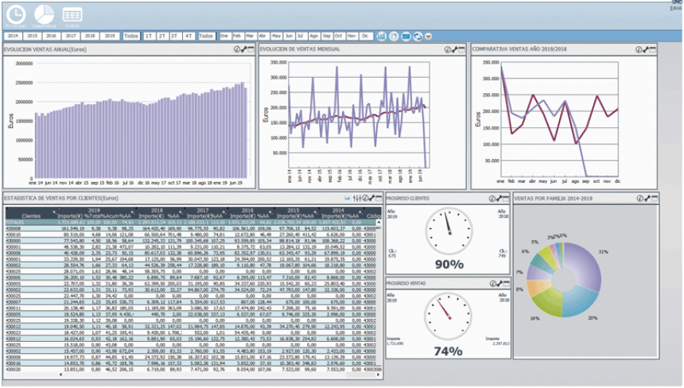Image resolution: width=684 pixels, height=388 pixels.
Task: Click the wrench icon on Evolucion Ventas Anual panel
Action: [243, 49]
